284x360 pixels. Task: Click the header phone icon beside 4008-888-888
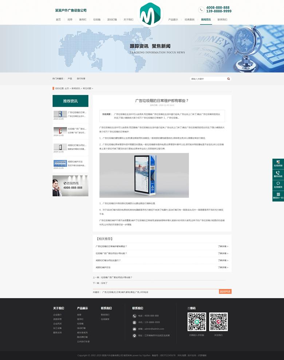[x=201, y=10]
